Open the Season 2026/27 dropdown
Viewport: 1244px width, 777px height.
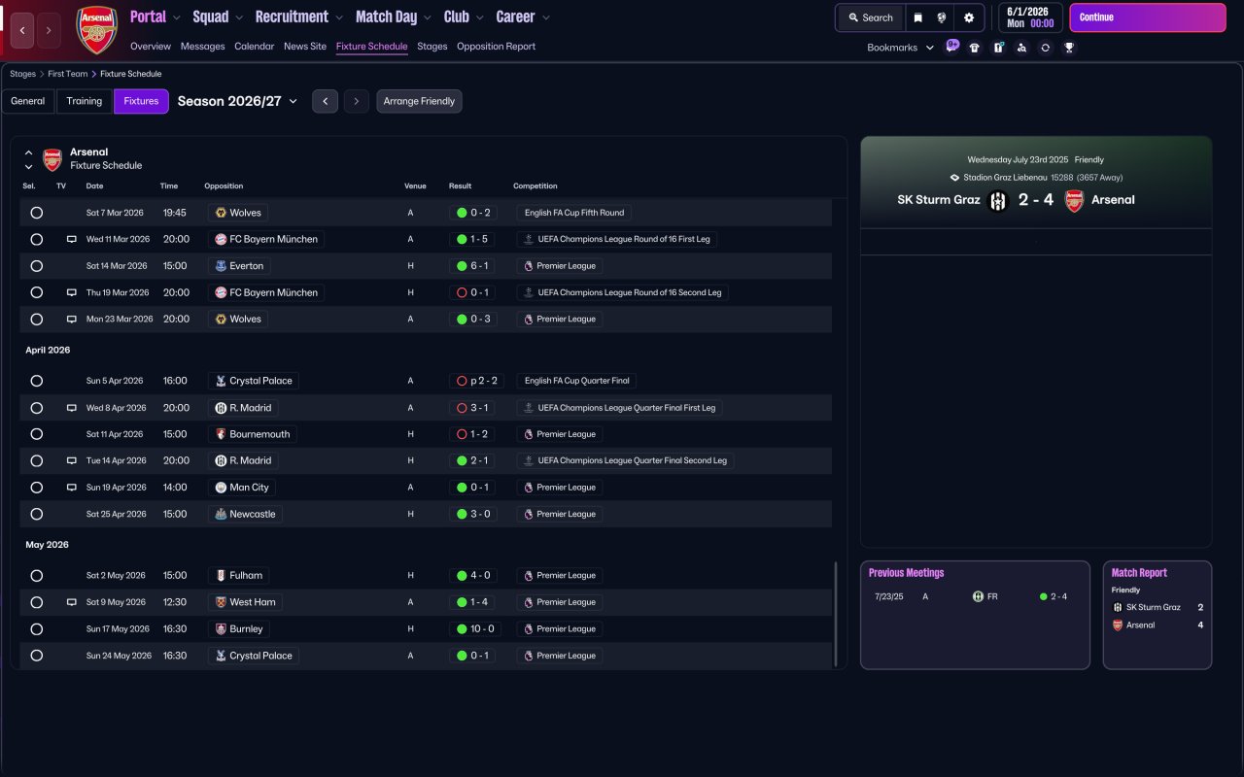(x=237, y=101)
